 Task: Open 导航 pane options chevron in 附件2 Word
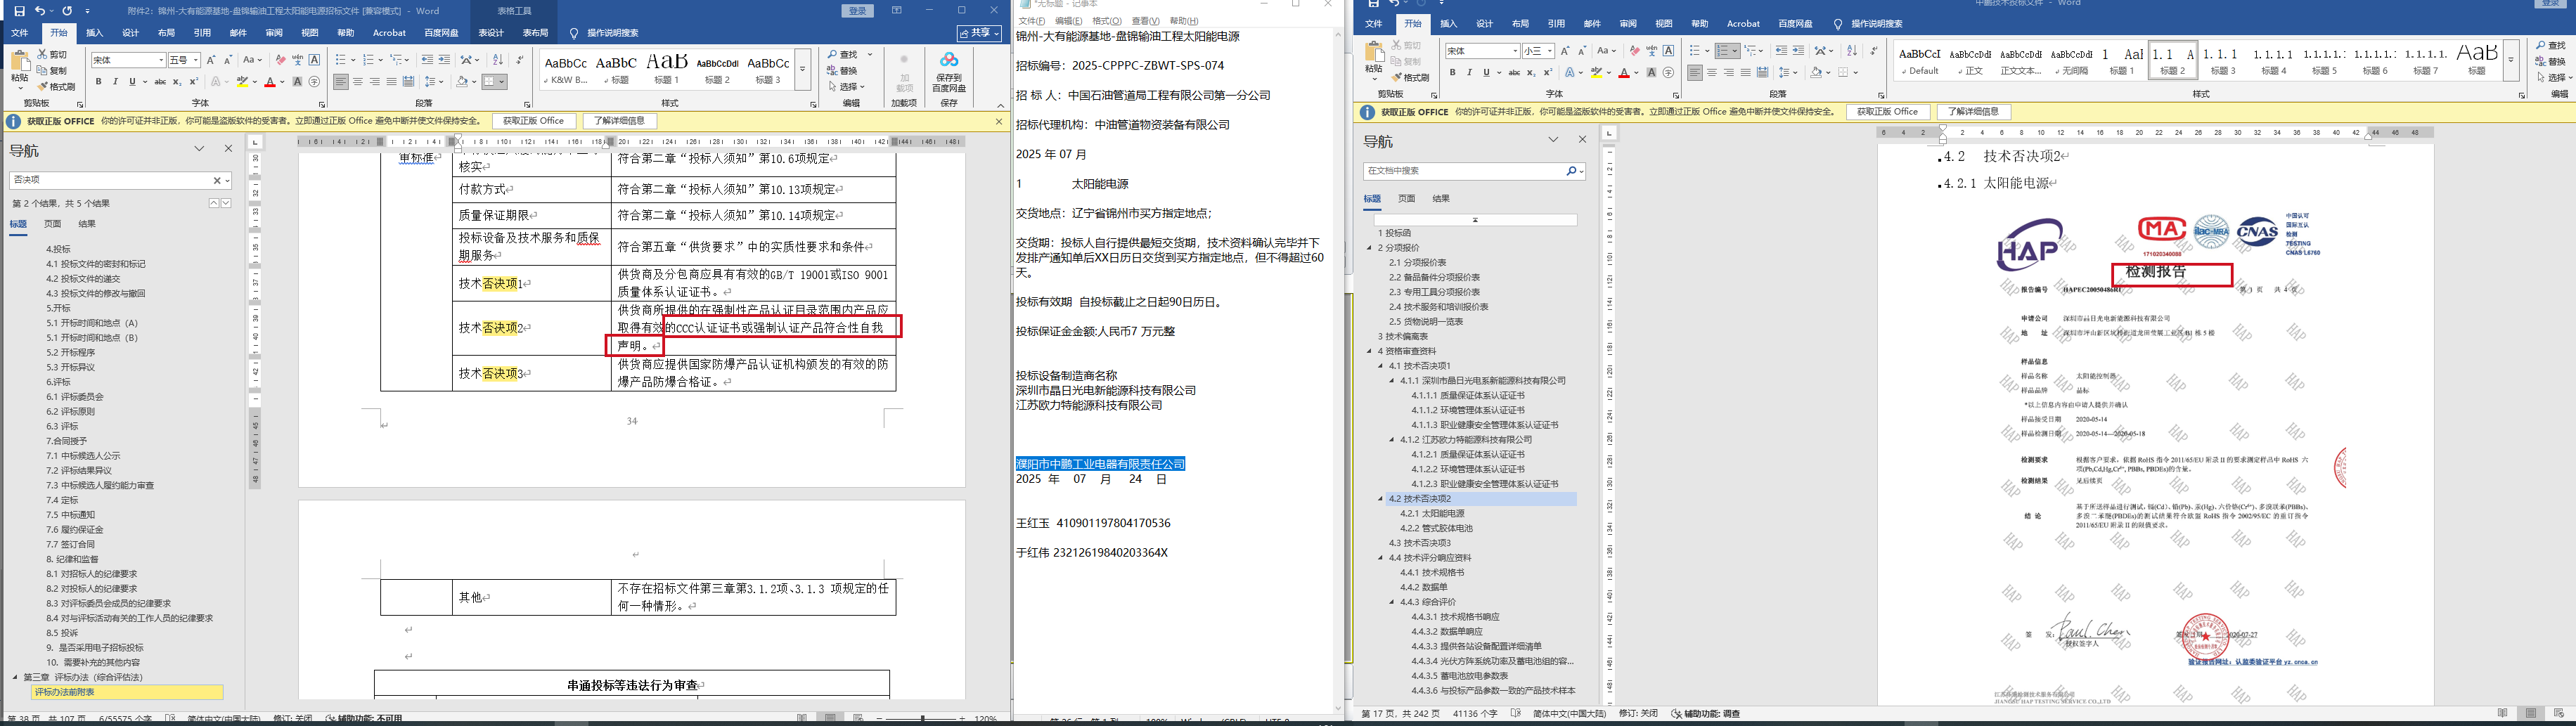pos(199,149)
